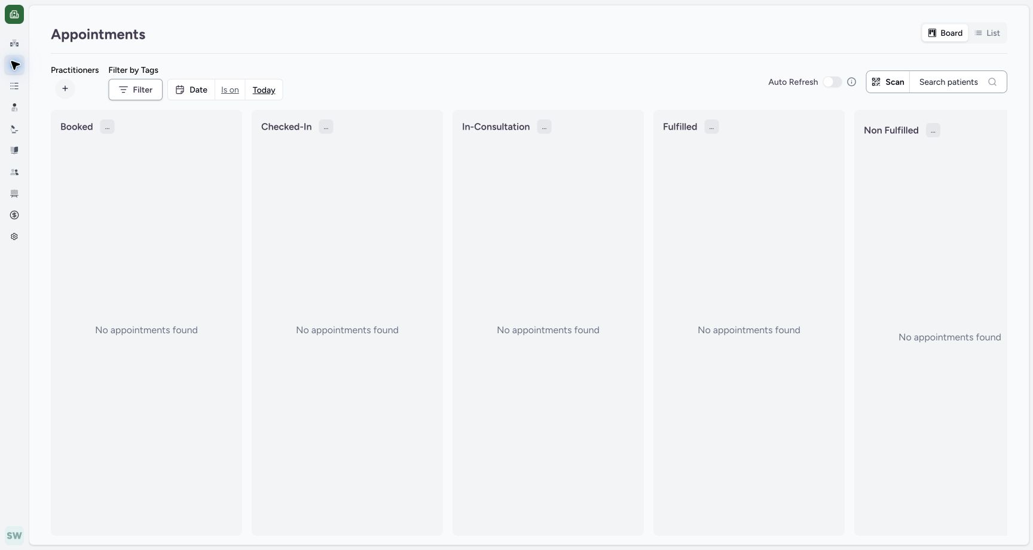Click the Checked-In column title
The image size is (1033, 550).
[286, 127]
